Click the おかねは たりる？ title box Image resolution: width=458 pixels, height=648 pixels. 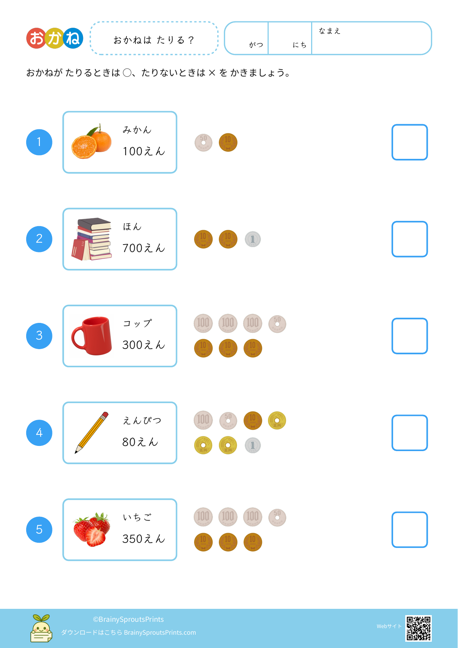coord(154,38)
